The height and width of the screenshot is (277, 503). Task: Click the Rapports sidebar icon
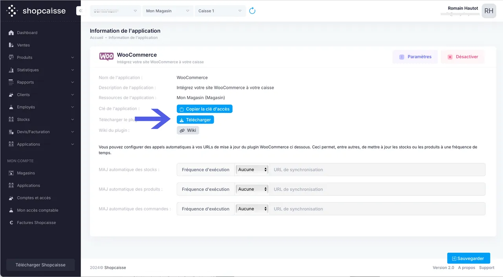11,82
